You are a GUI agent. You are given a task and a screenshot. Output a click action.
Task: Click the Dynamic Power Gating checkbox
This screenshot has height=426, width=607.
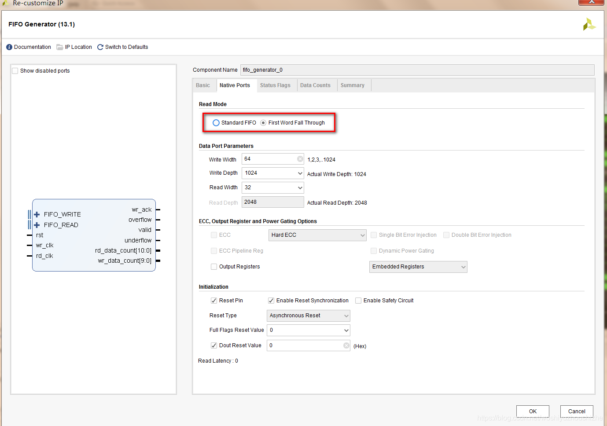click(374, 251)
